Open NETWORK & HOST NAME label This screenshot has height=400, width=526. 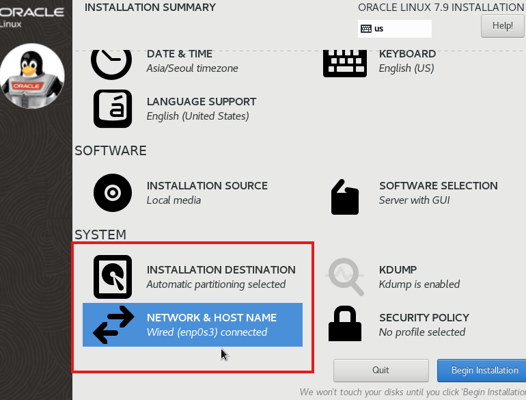coord(212,318)
